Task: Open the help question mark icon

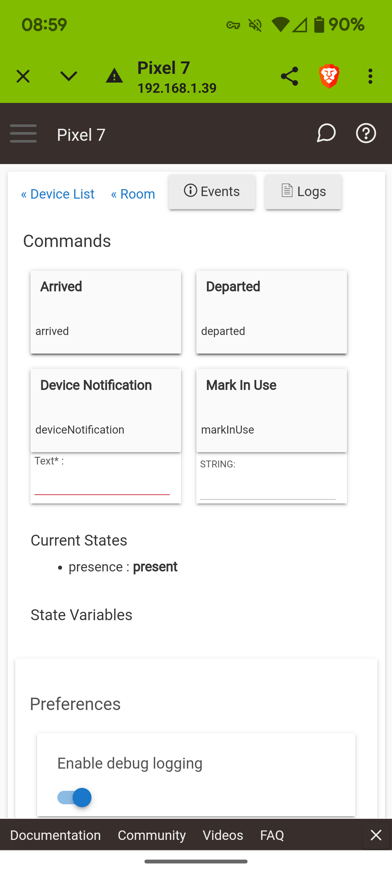Action: [366, 133]
